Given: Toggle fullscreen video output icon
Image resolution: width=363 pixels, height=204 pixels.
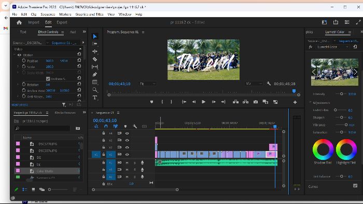Looking at the screenshot, I should 358,22.
